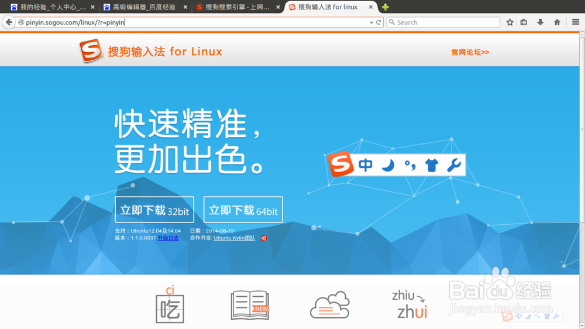Go to the home page icon
Viewport: 585px width, 329px height.
557,22
